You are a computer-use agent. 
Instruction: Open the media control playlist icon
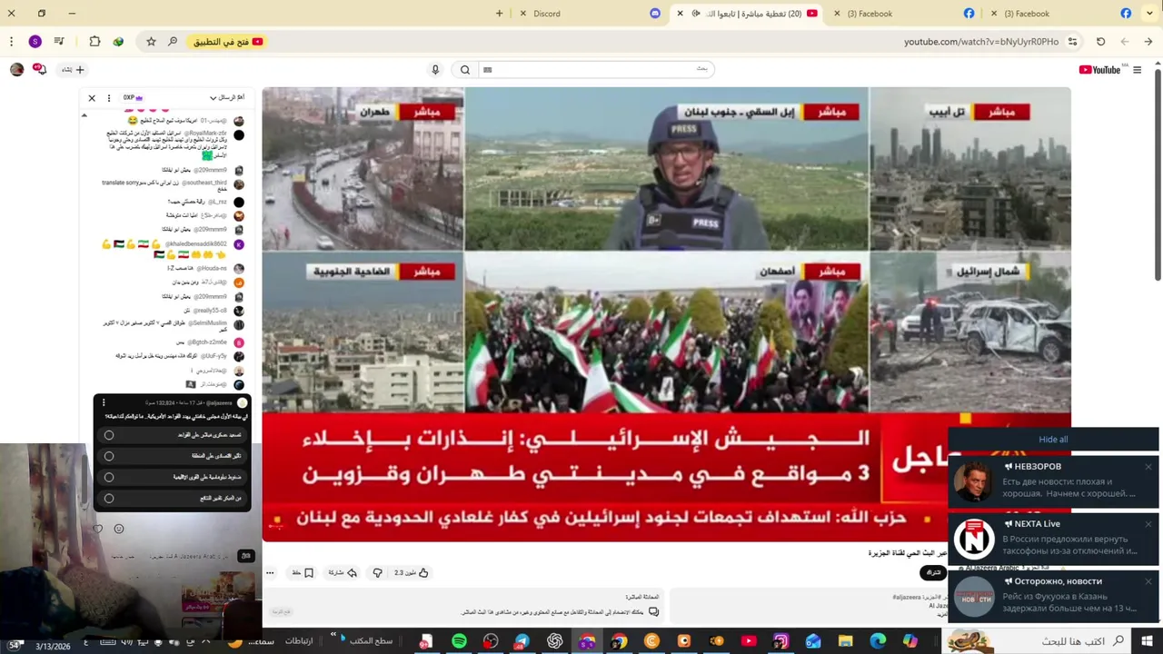tap(59, 42)
